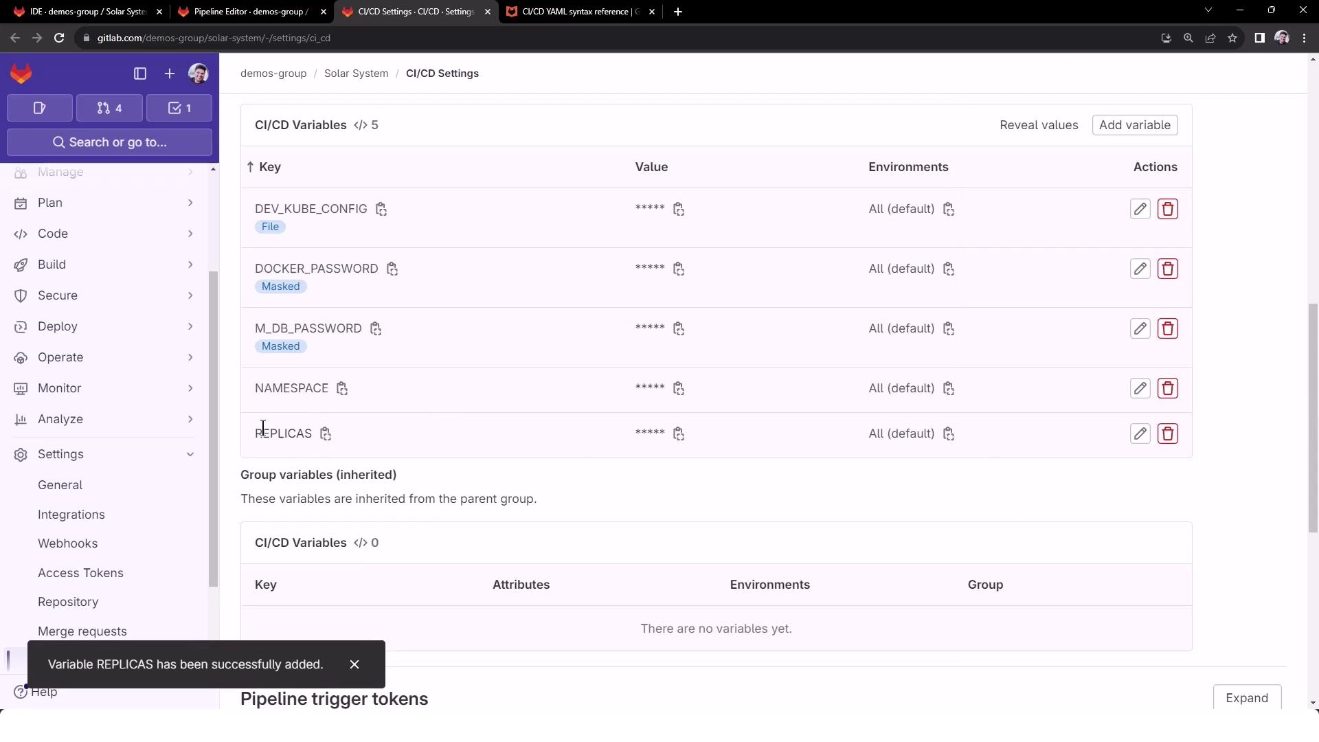Open Access Tokens settings page
This screenshot has height=742, width=1319.
pyautogui.click(x=80, y=573)
